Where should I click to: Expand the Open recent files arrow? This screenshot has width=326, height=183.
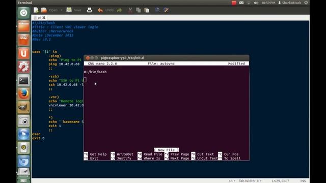click(x=62, y=10)
